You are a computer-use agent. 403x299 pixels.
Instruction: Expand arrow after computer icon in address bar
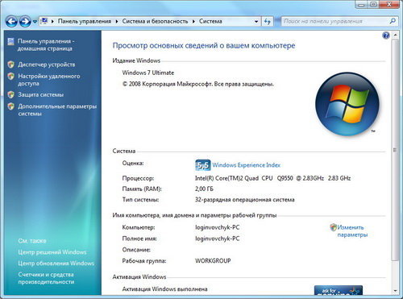[x=52, y=22]
